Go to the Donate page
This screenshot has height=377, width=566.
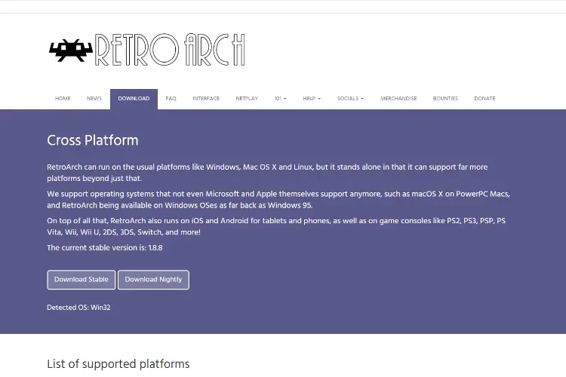(x=484, y=99)
